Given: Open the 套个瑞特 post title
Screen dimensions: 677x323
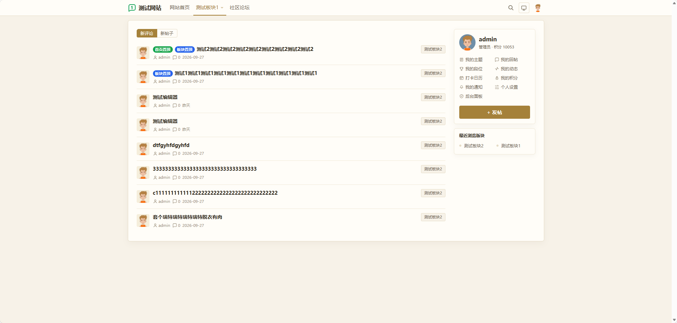Looking at the screenshot, I should click(x=187, y=217).
